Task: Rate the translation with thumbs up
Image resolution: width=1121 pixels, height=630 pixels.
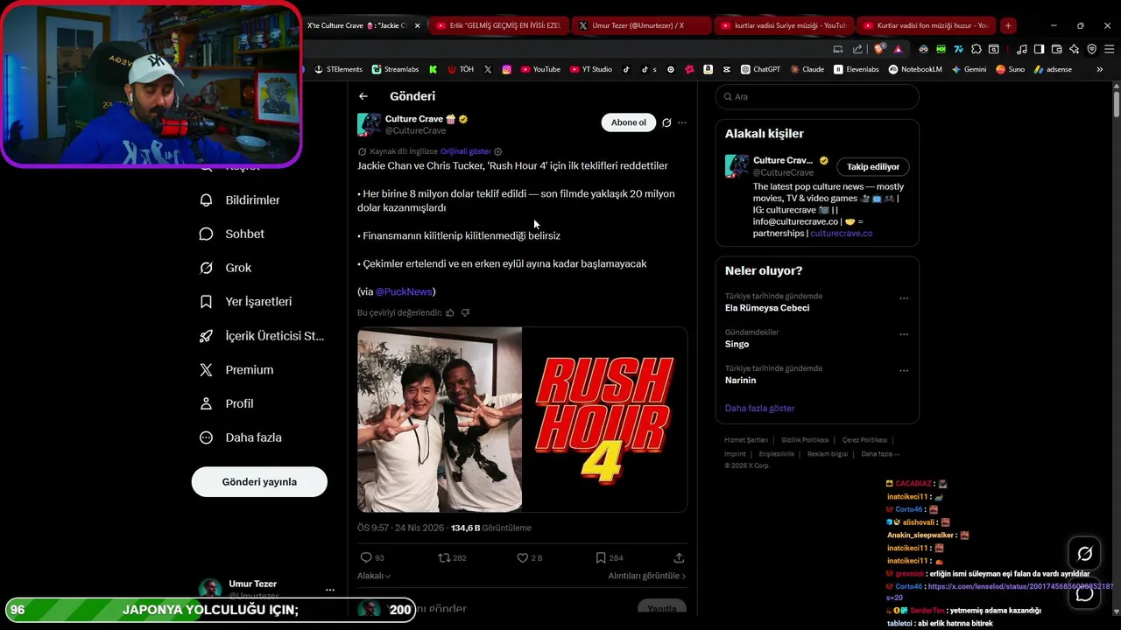Action: click(450, 312)
